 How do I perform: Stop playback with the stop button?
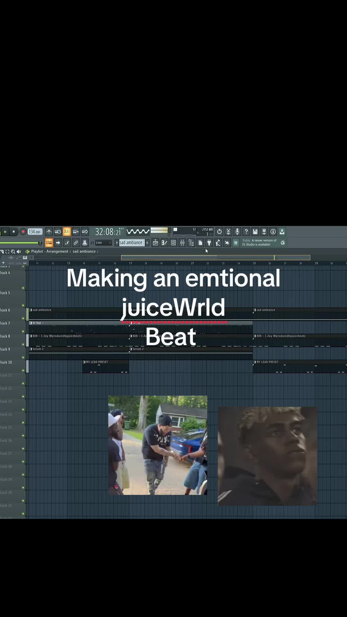(13, 232)
